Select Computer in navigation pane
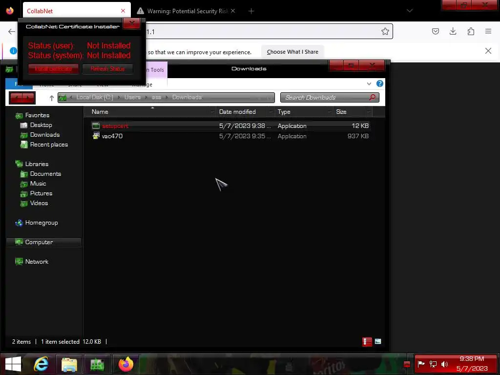Screen dimensions: 500x375 [43, 242]
